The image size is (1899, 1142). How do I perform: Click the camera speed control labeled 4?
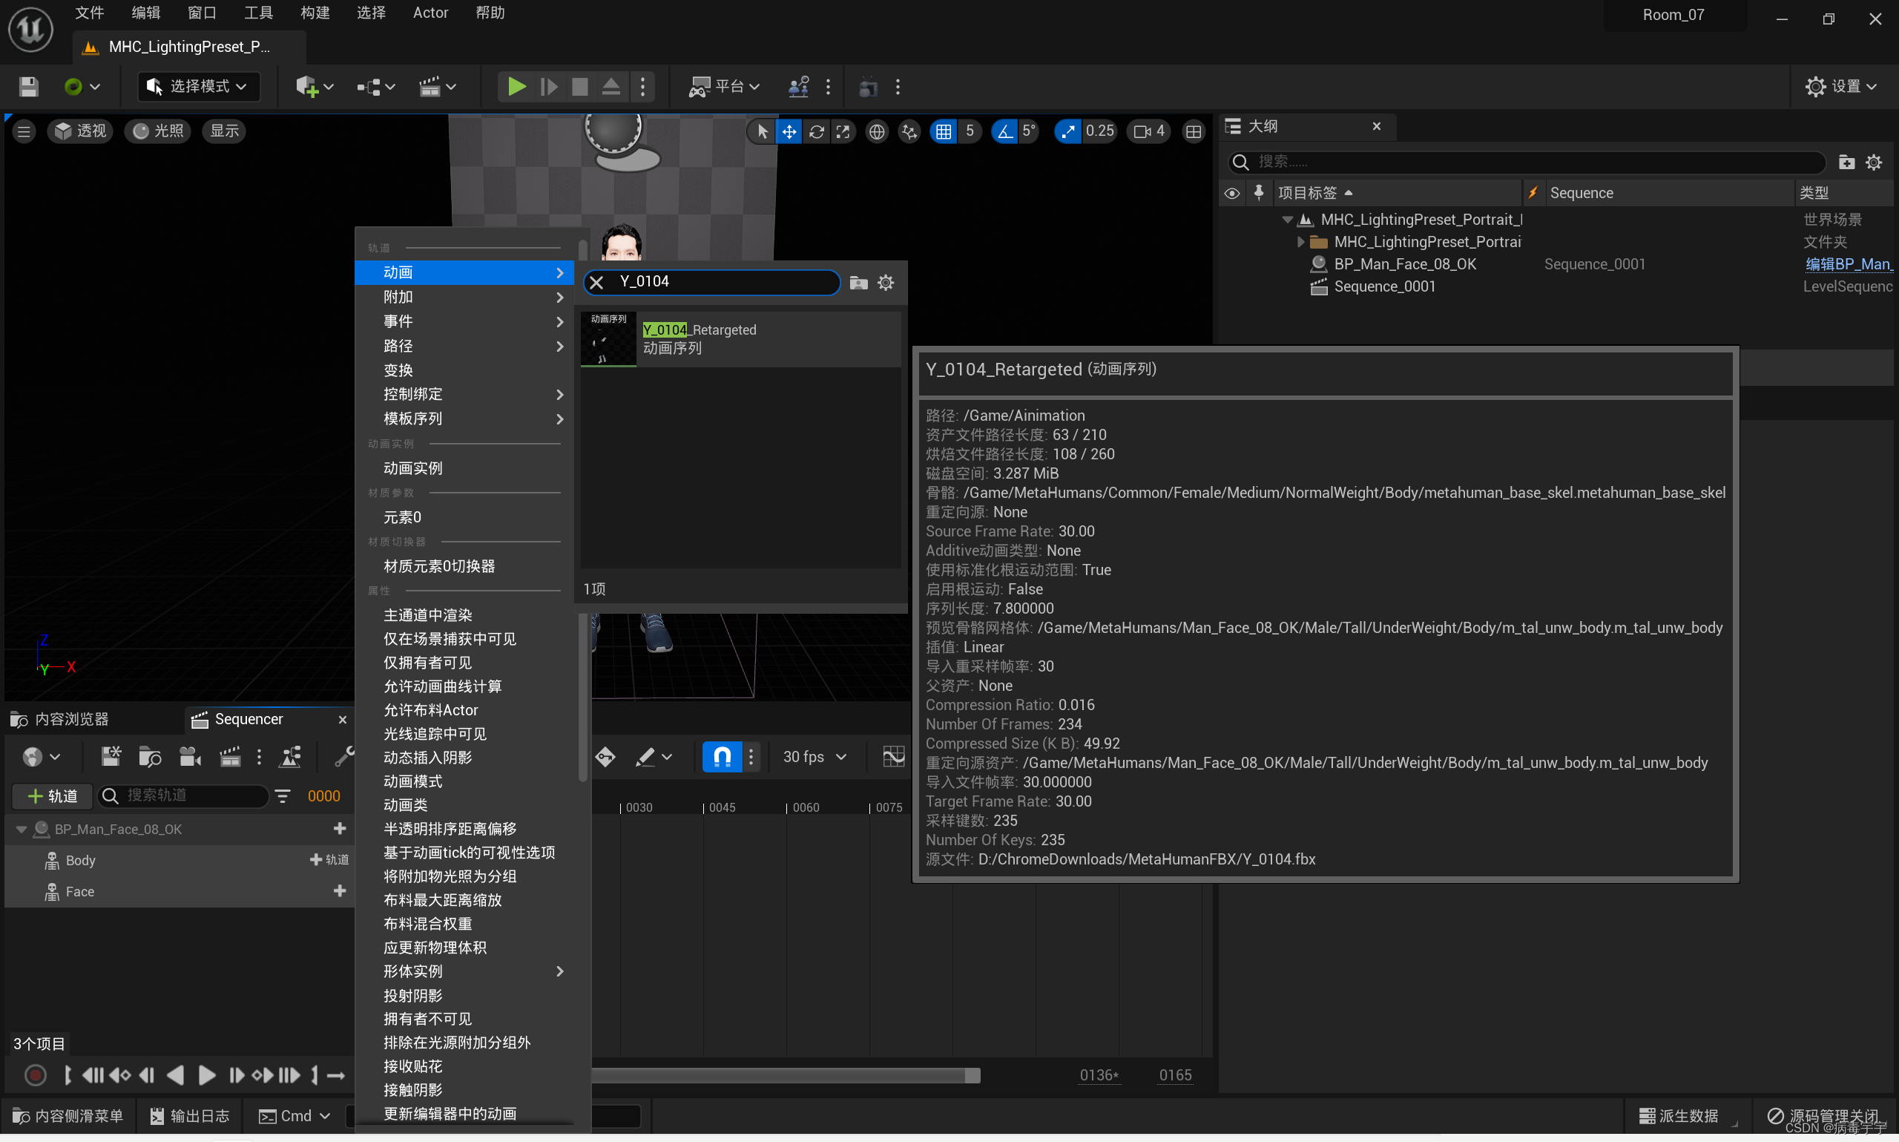(x=1148, y=131)
